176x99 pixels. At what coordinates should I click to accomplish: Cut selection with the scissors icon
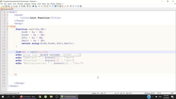pos(19,6)
